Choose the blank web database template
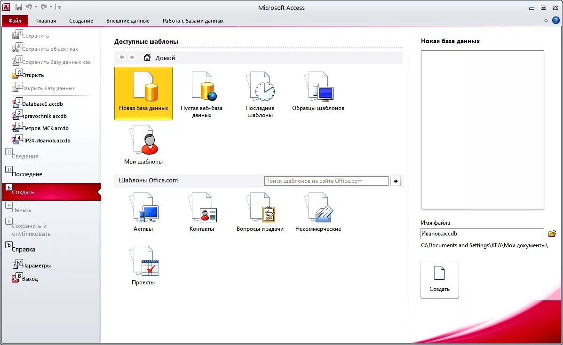This screenshot has height=345, width=563. pos(201,94)
